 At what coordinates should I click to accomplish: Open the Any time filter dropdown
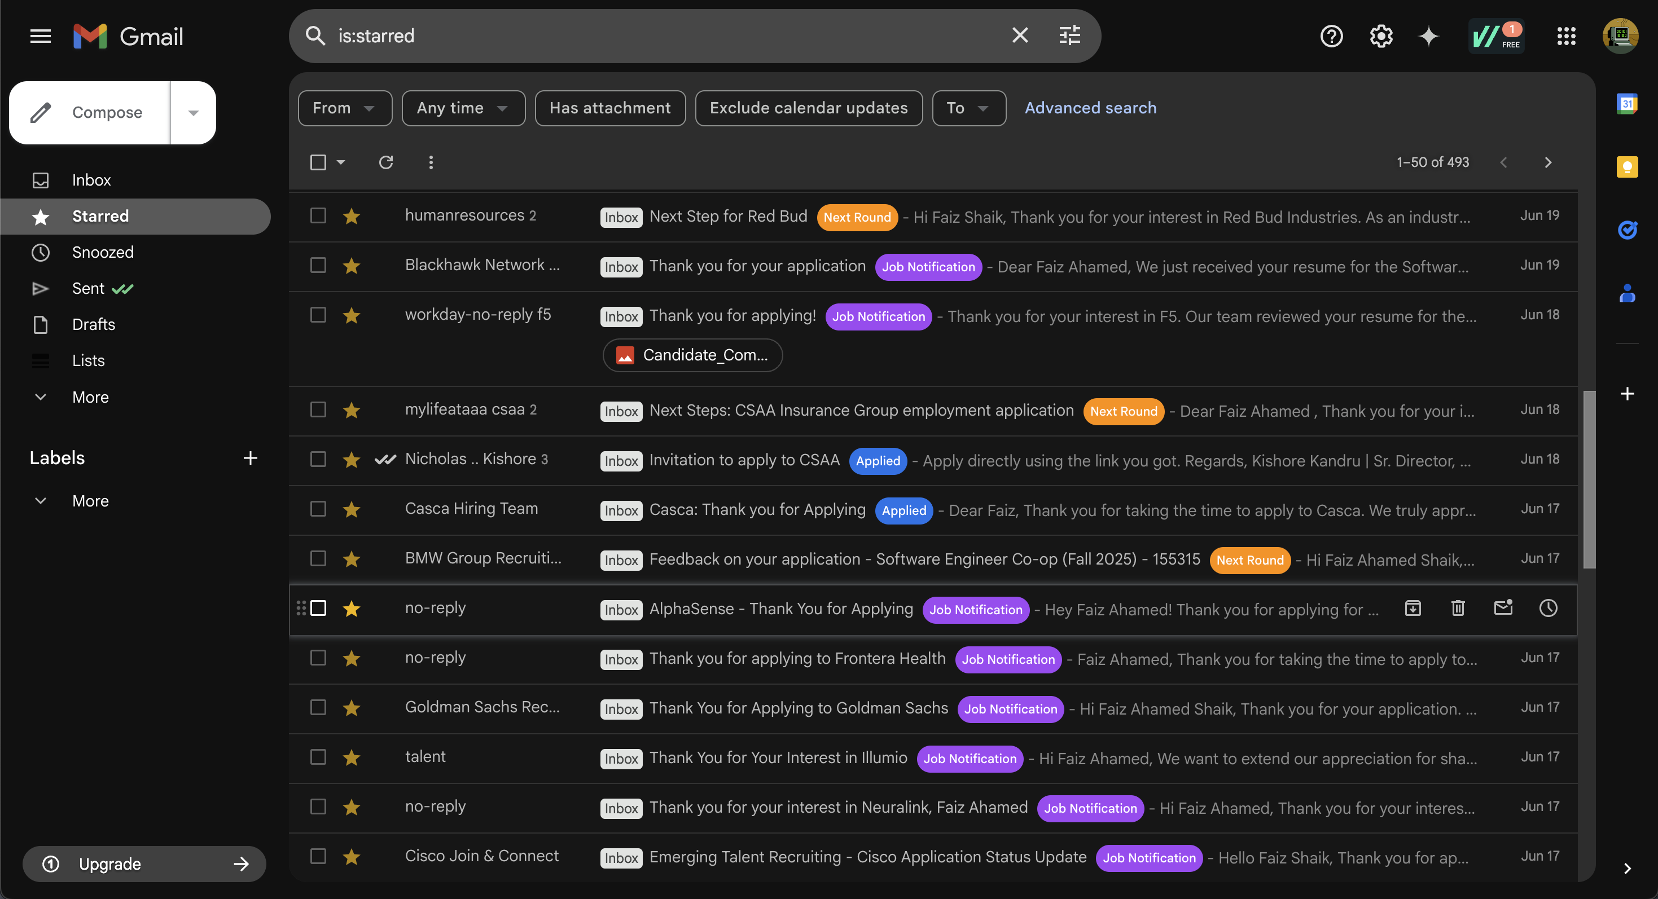(x=463, y=108)
